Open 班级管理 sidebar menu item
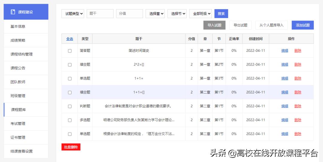The height and width of the screenshot is (162, 323). tap(18, 96)
